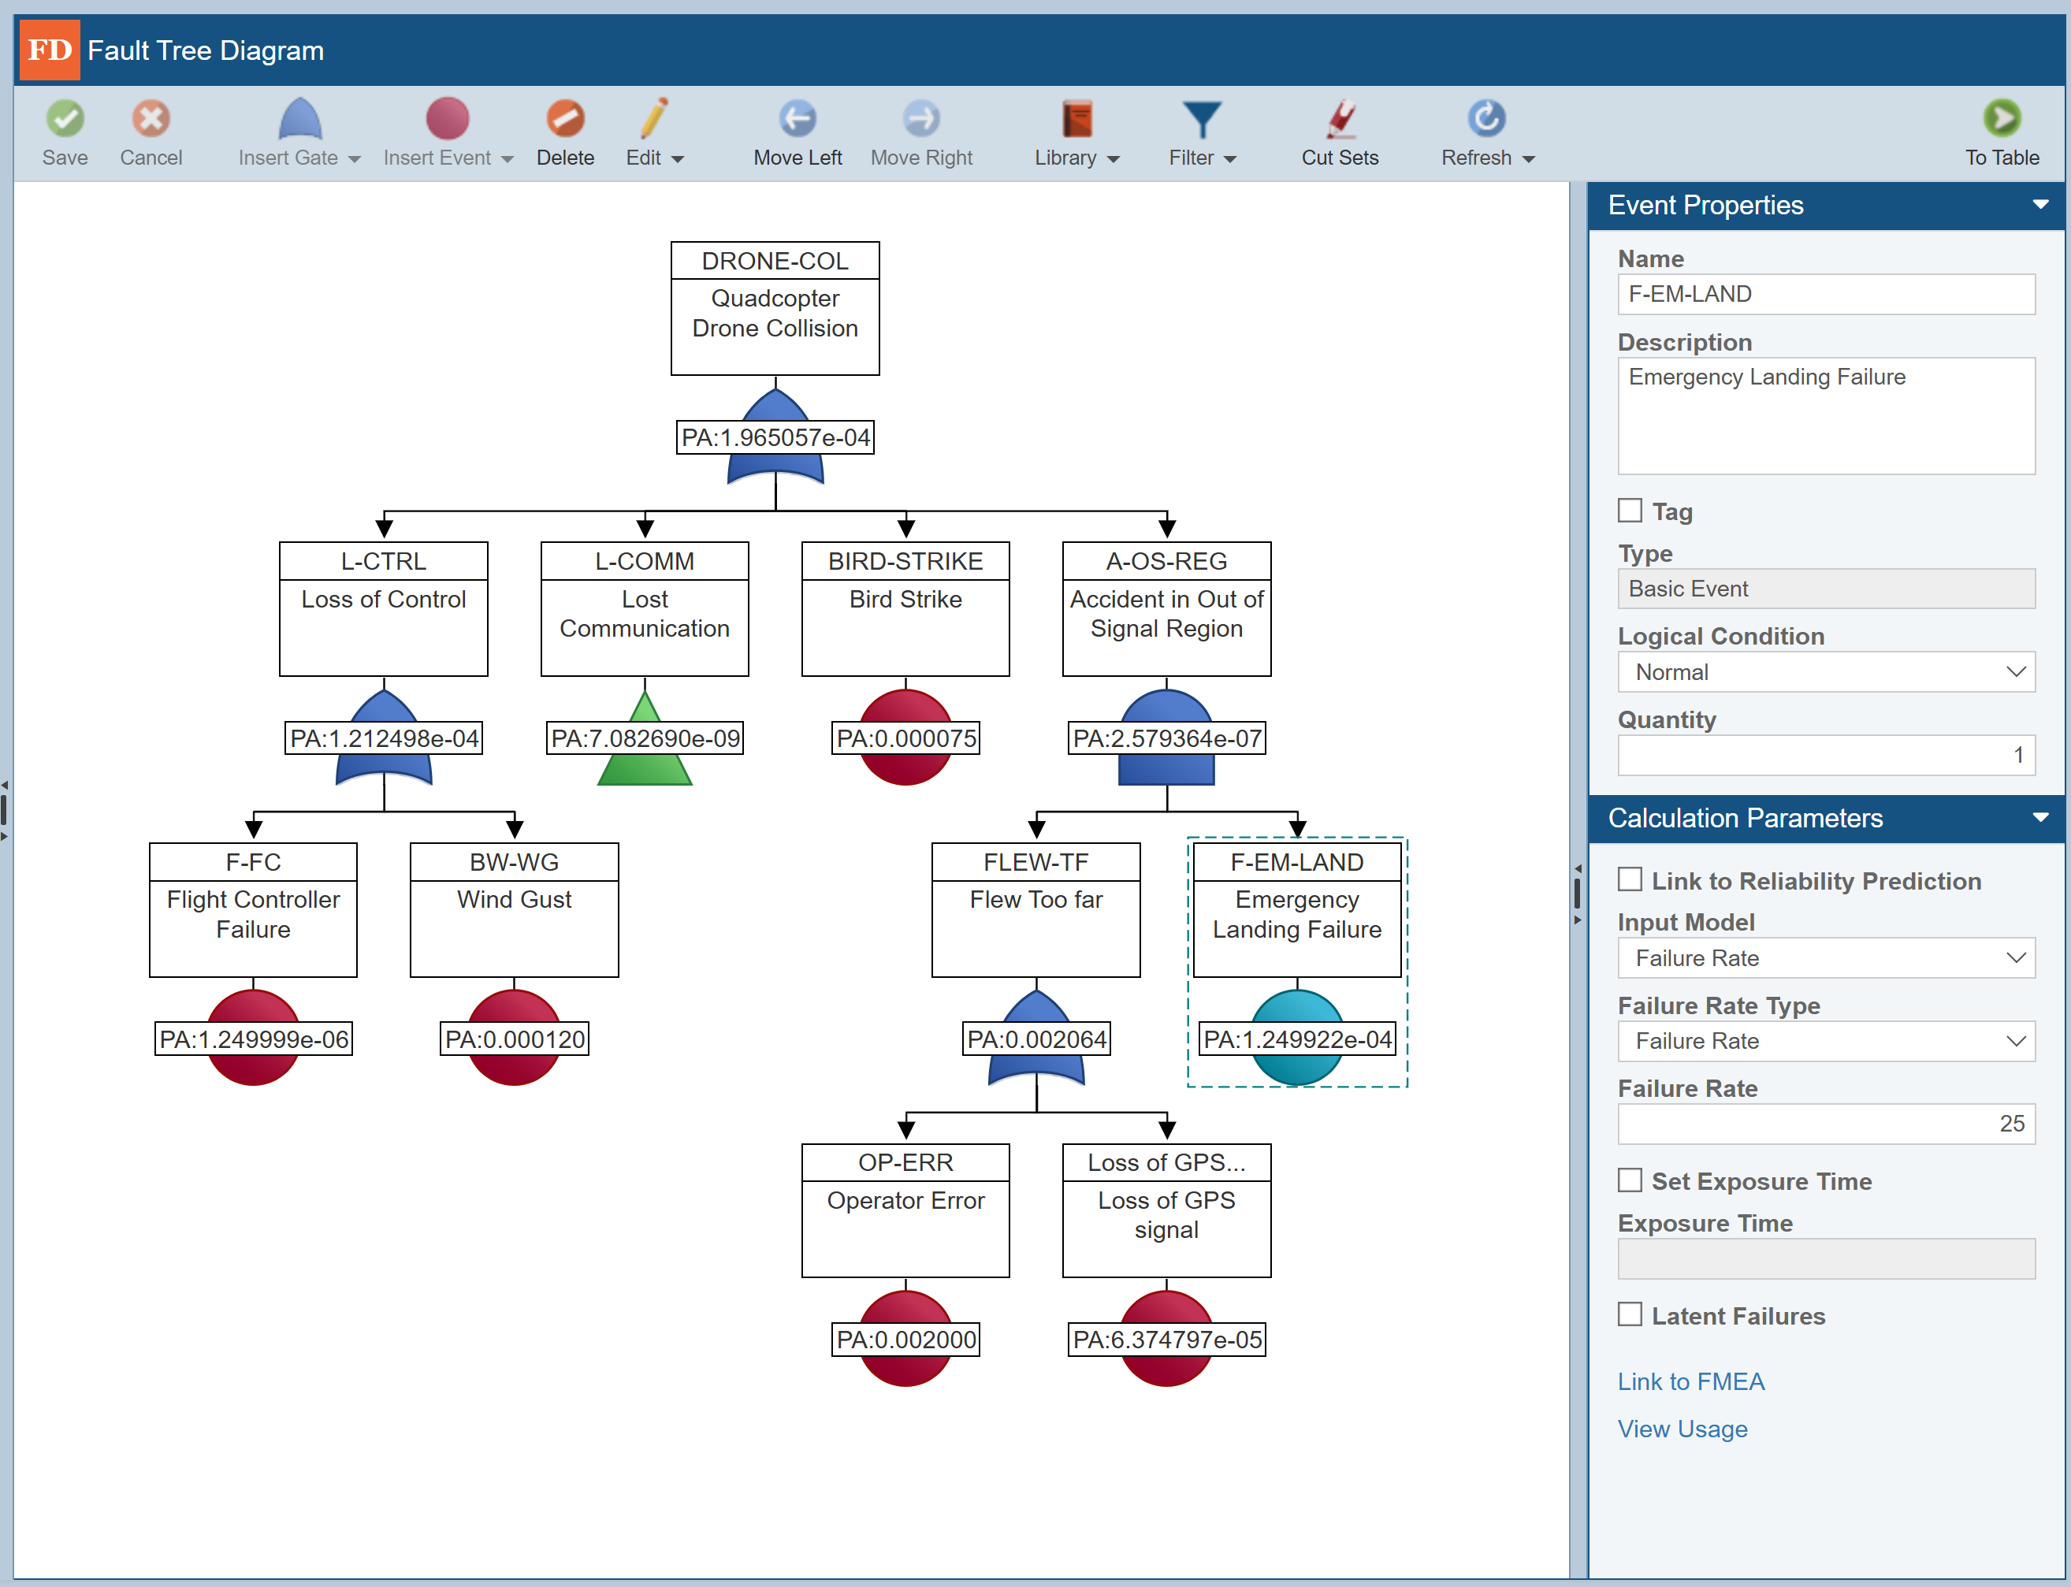The height and width of the screenshot is (1587, 2071).
Task: Collapse the Event Properties panel
Action: pos(2039,205)
